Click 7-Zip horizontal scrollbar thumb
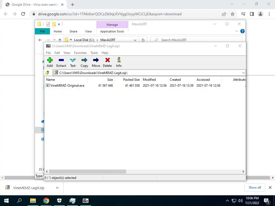 (x=88, y=171)
